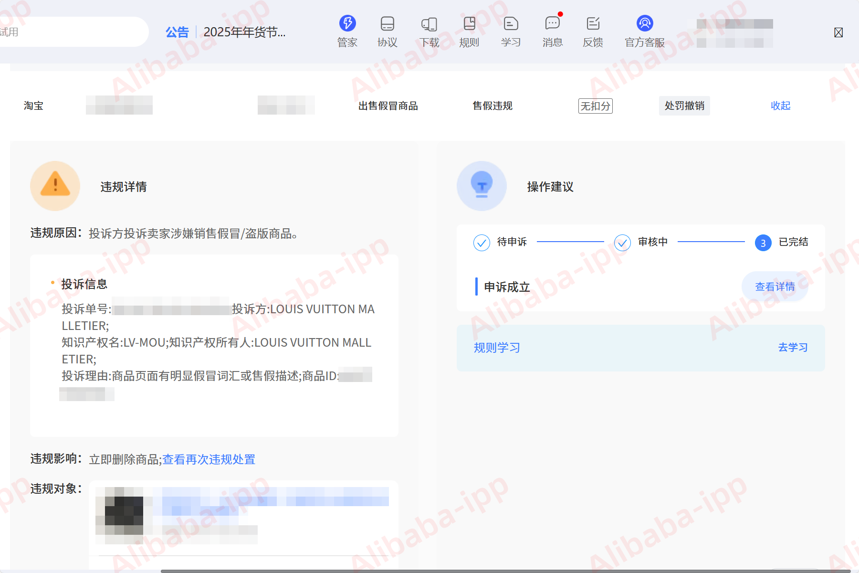The height and width of the screenshot is (573, 859).
Task: Click the blurred account name at top right
Action: pyautogui.click(x=735, y=33)
